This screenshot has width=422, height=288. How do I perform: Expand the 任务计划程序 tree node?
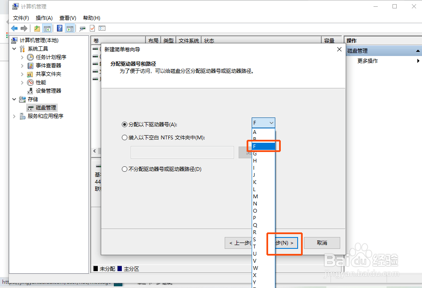pos(22,57)
